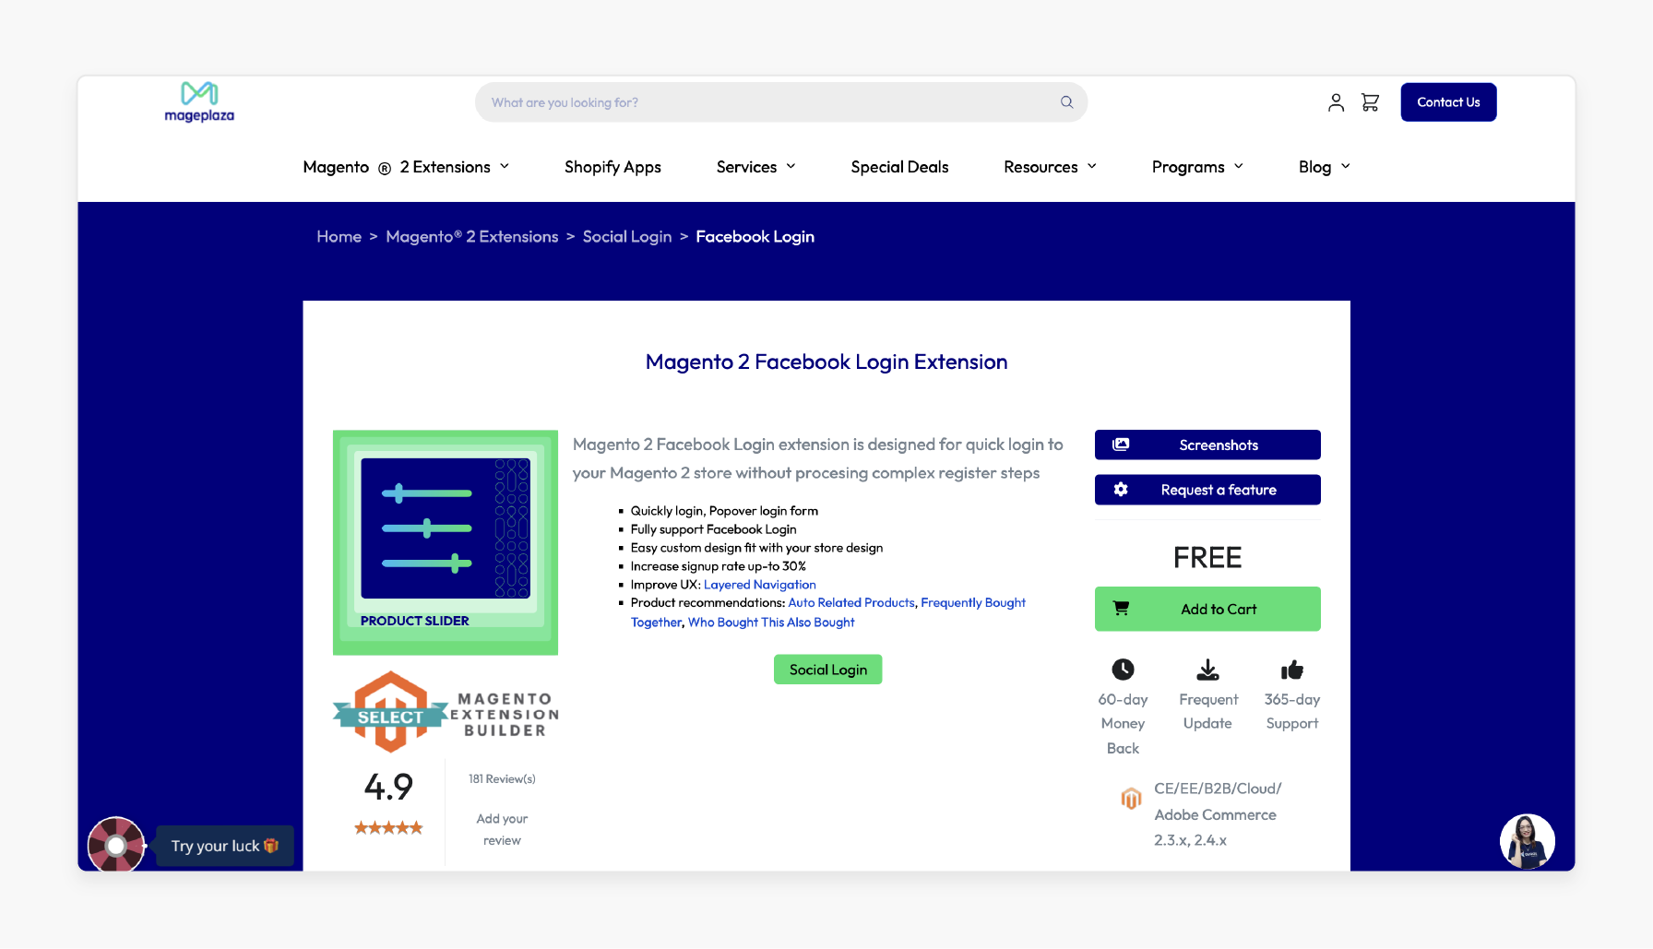Image resolution: width=1653 pixels, height=949 pixels.
Task: Click the cart icon in Add to Cart
Action: (x=1121, y=609)
